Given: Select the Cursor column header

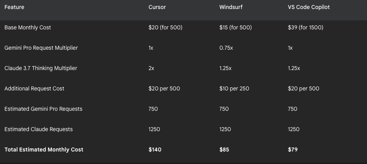Looking at the screenshot, I should click(x=157, y=7).
